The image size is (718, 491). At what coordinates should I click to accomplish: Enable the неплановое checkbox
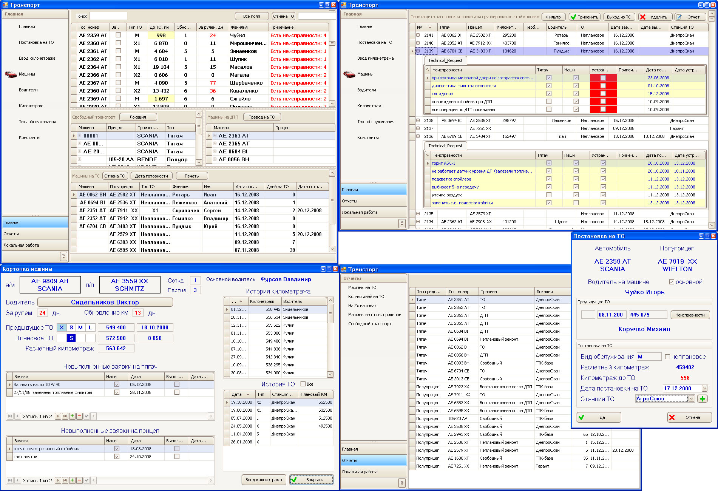tap(667, 357)
